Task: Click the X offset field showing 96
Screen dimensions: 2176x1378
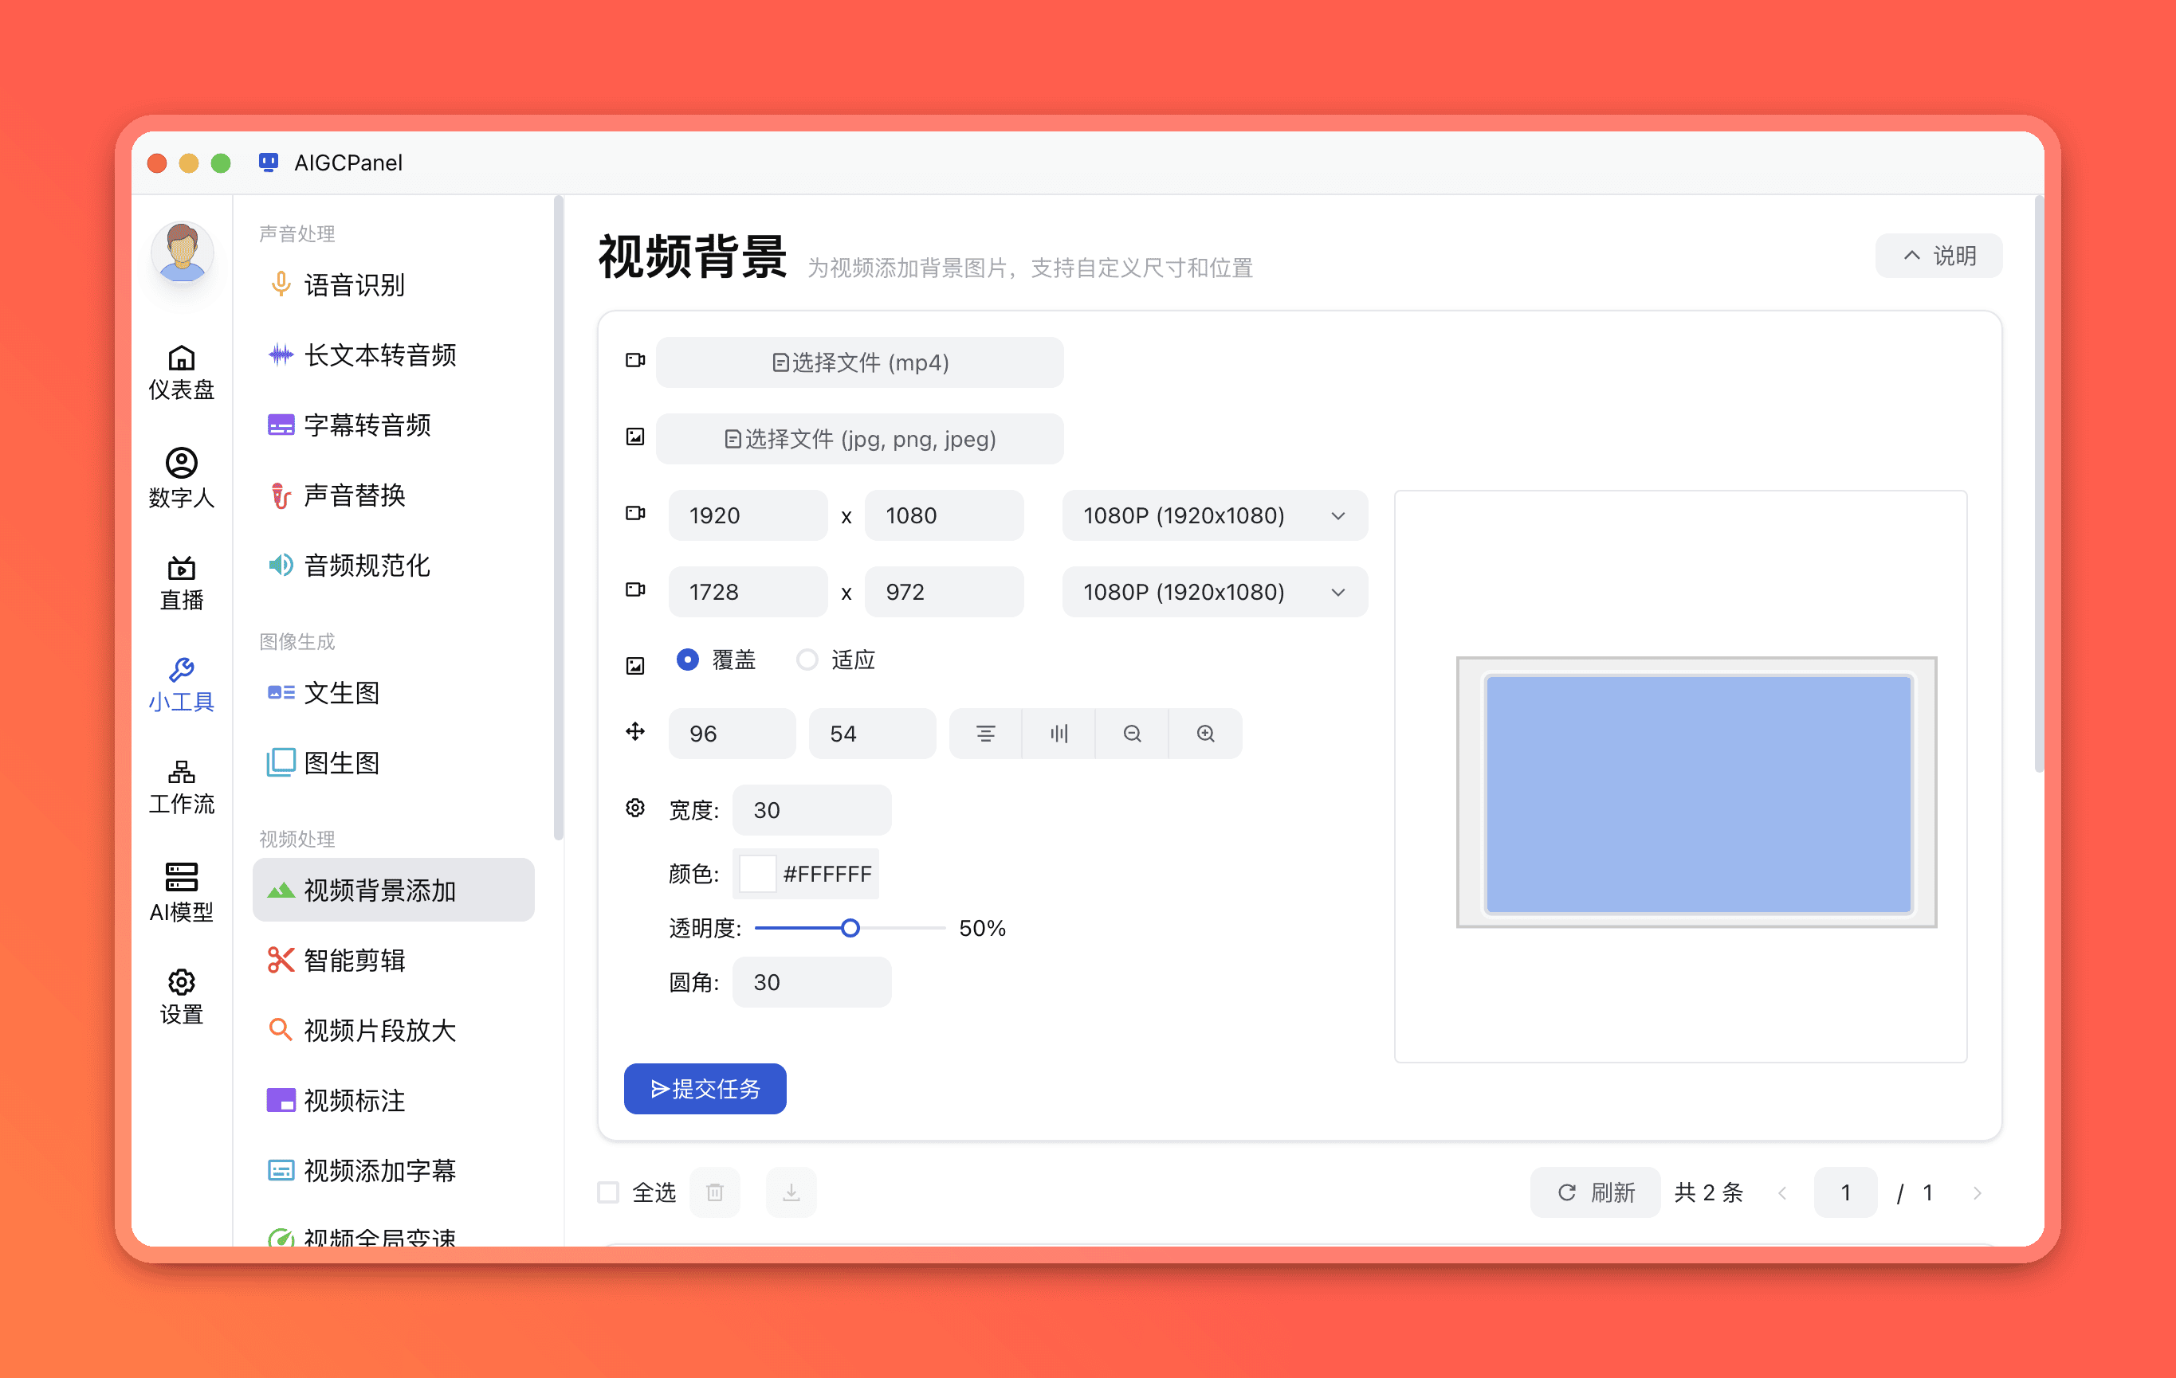Action: (732, 734)
